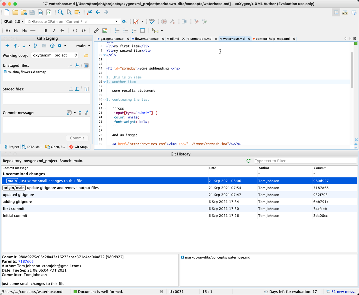Insert a blockquote with the quote icon
359x295 pixels.
tap(83, 31)
